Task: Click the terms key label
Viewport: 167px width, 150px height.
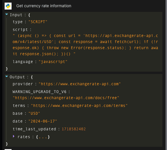Action: coord(19,105)
